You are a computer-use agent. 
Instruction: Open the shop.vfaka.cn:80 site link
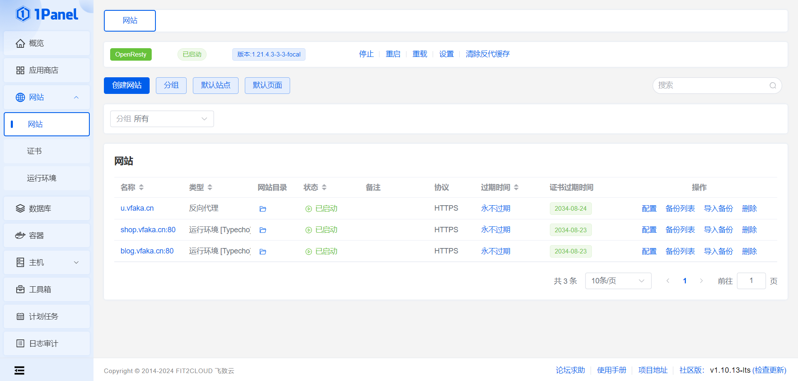(x=148, y=230)
